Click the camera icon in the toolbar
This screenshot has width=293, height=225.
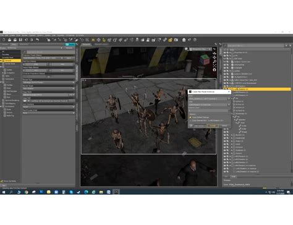pyautogui.click(x=176, y=40)
